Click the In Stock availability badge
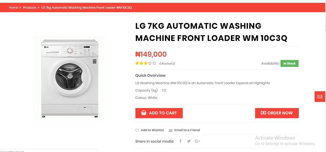The width and height of the screenshot is (326, 152). pos(289,64)
